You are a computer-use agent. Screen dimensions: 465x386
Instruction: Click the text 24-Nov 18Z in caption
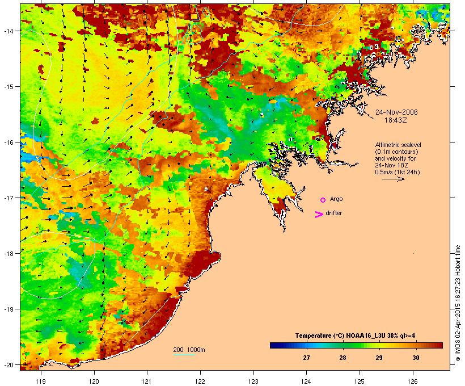(391, 165)
